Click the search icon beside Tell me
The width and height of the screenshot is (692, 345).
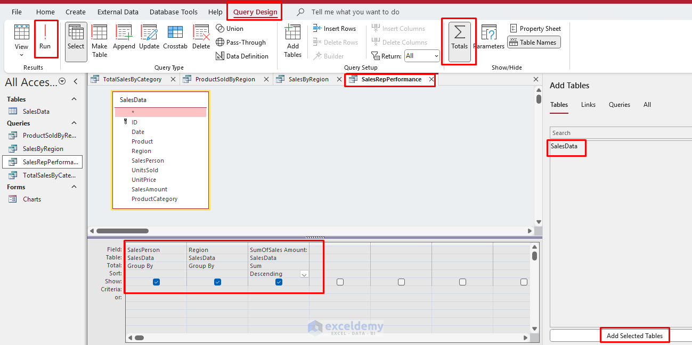pos(301,12)
